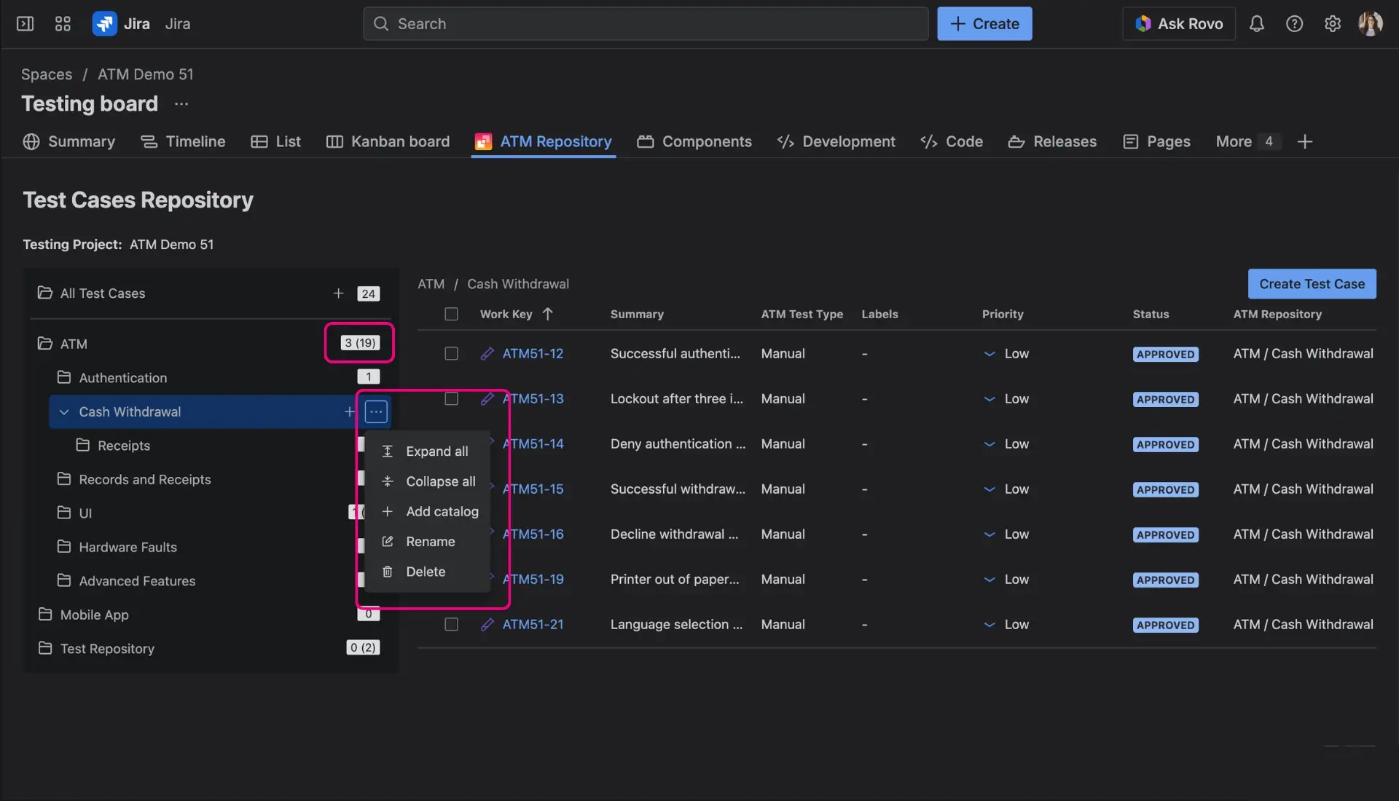Sort by Work Key arrow icon
This screenshot has height=801, width=1399.
548,314
